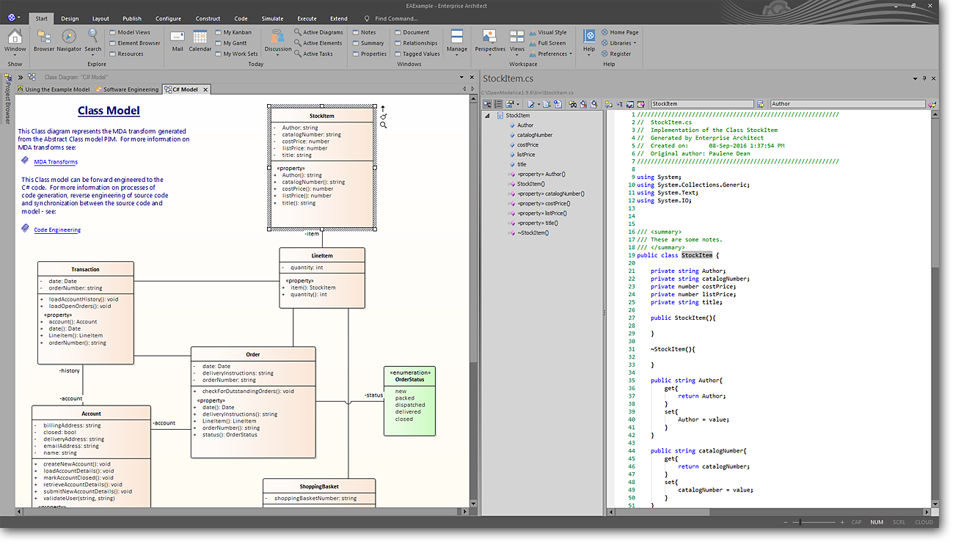The height and width of the screenshot is (550, 961).
Task: Open the Navigator compass icon
Action: (69, 37)
